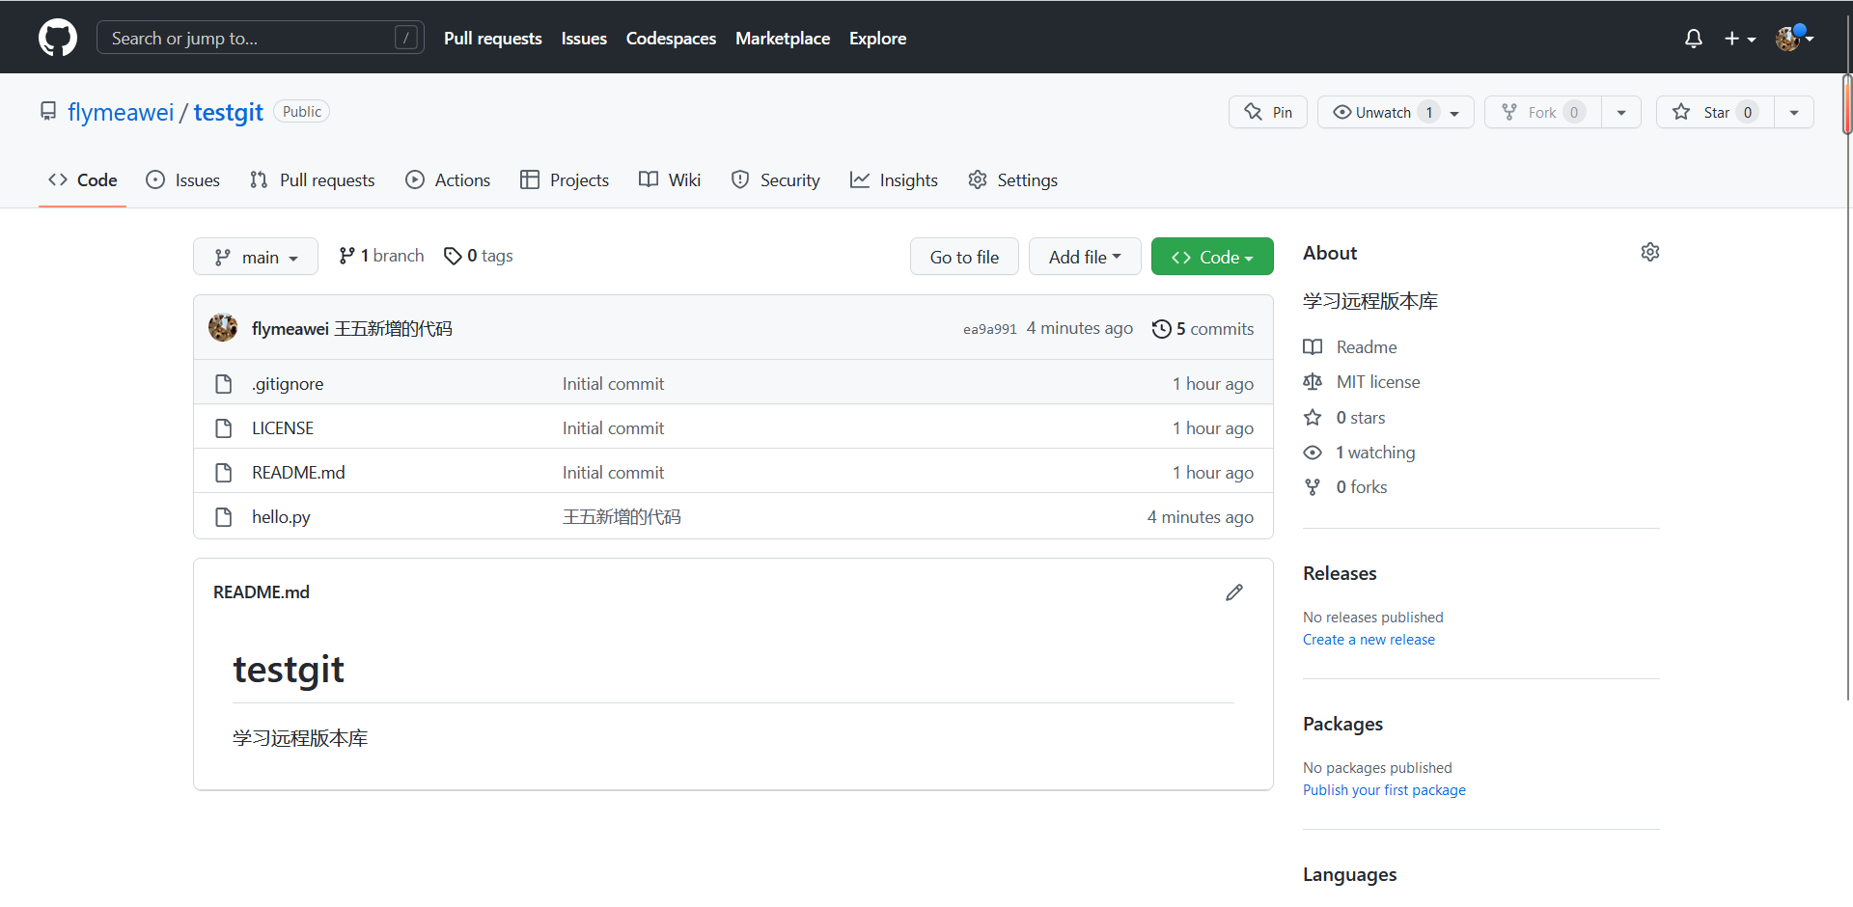This screenshot has width=1853, height=907.
Task: Click Go to file button
Action: (964, 257)
